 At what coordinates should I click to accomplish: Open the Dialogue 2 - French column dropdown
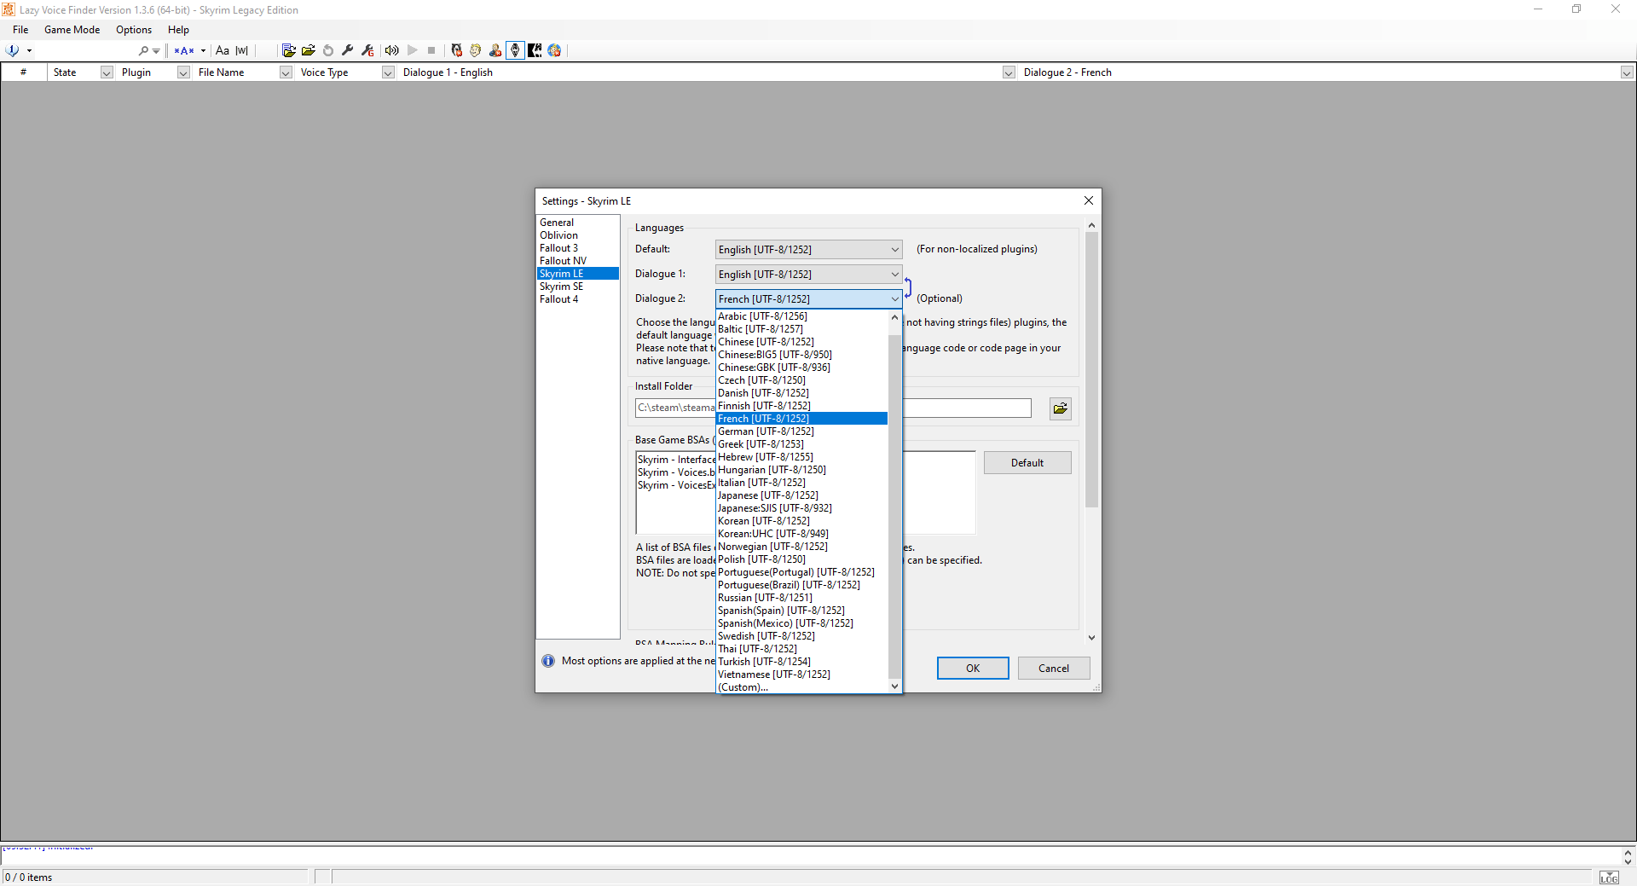1627,72
